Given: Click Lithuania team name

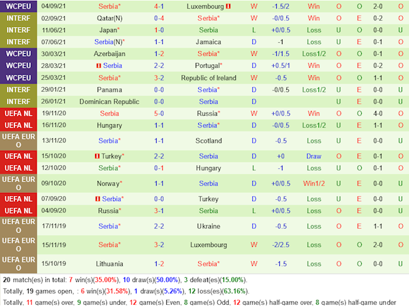Looking at the screenshot, I should (x=109, y=264).
